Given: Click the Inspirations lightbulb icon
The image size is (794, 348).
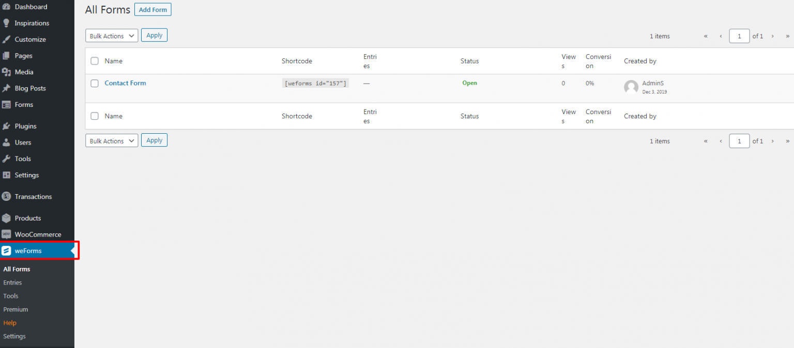Looking at the screenshot, I should click(x=7, y=23).
